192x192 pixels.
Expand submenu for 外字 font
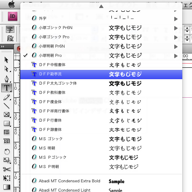[176, 19]
